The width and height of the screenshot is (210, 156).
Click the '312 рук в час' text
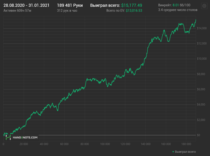coord(67,11)
